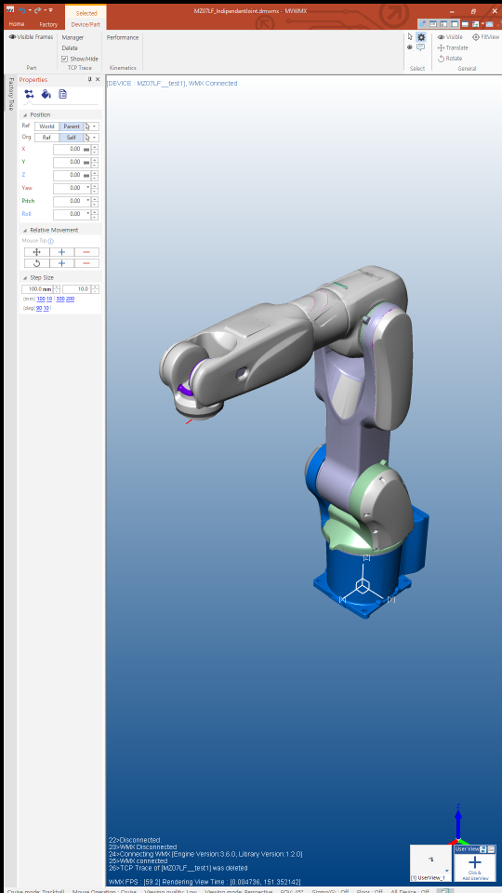Click the redo arrow in title bar
The width and height of the screenshot is (502, 893).
coord(37,10)
